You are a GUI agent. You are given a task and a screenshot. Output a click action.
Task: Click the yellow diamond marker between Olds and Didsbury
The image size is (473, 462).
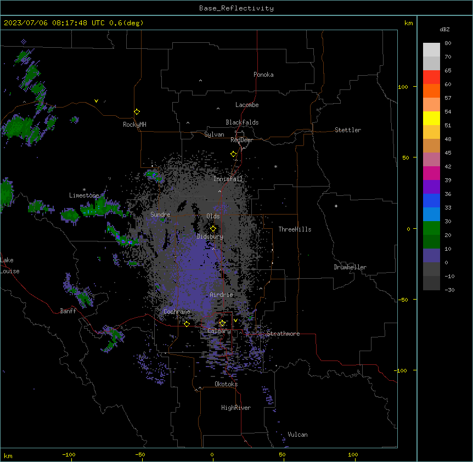(213, 229)
